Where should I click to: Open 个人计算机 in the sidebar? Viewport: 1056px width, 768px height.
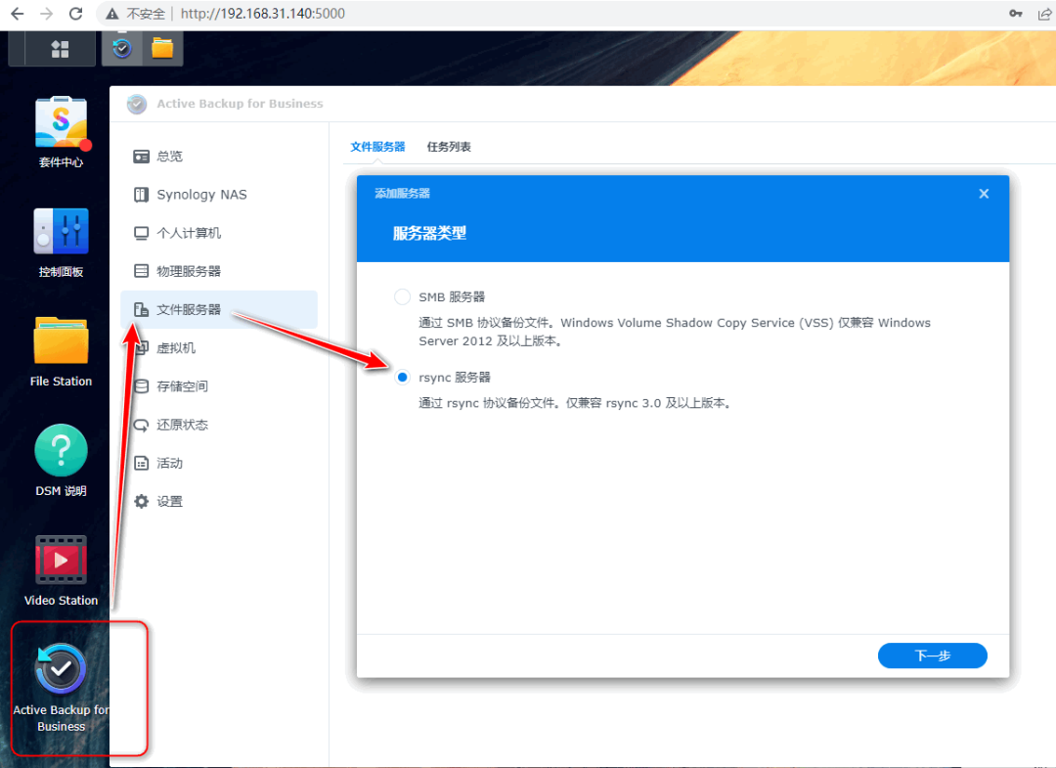tap(219, 233)
